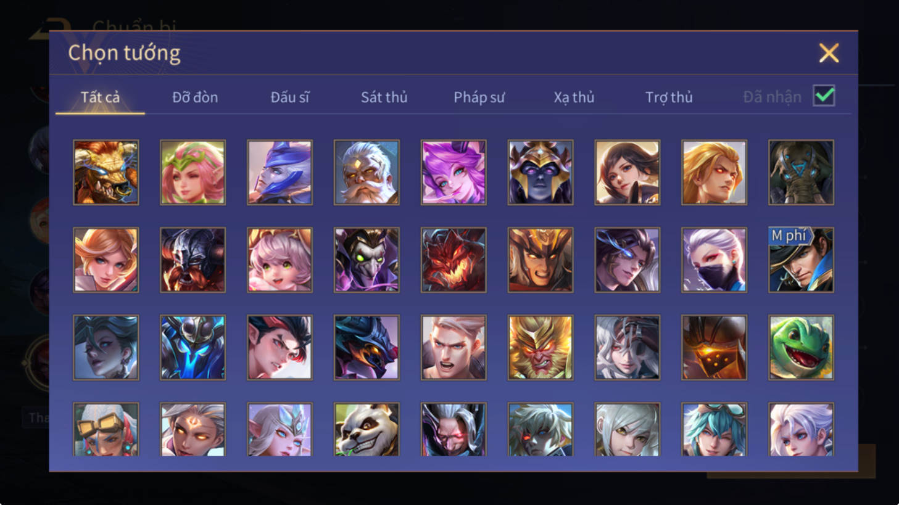899x505 pixels.
Task: Filter heroes by 'Xạ thủ' tab
Action: pos(574,97)
